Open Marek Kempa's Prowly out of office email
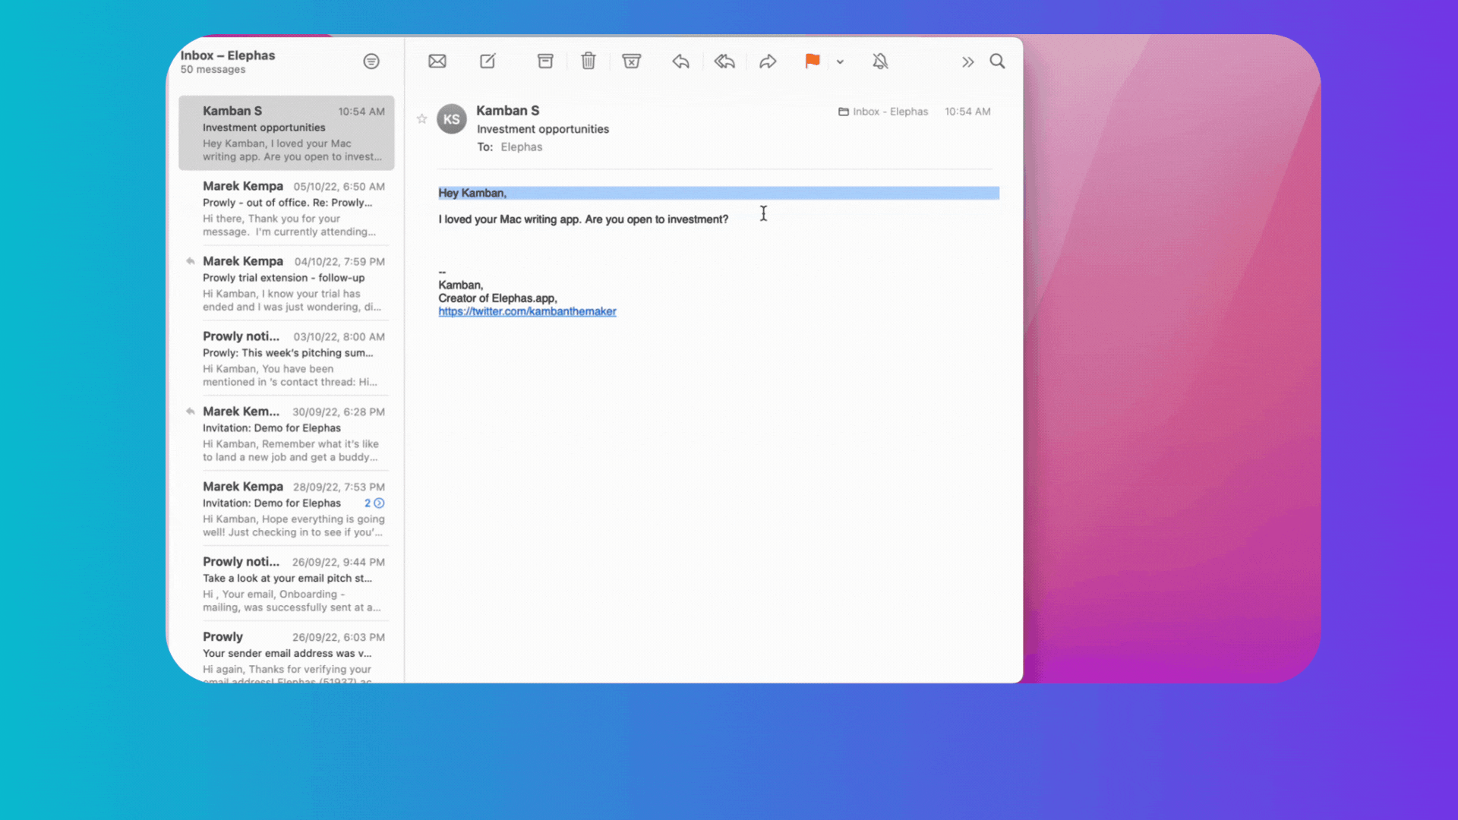Viewport: 1458px width, 820px height. pos(286,208)
